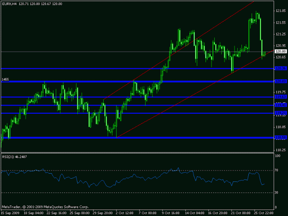The width and height of the screenshot is (288, 216).
Task: Click the RSI 70 level label
Action: [276, 170]
